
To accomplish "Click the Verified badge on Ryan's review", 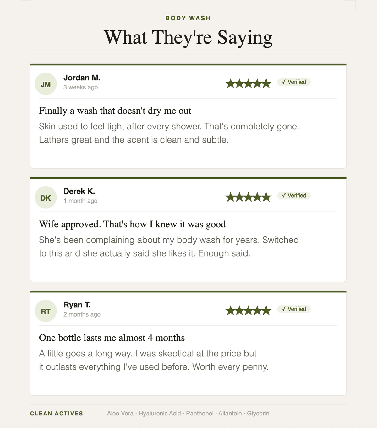I will [x=294, y=309].
